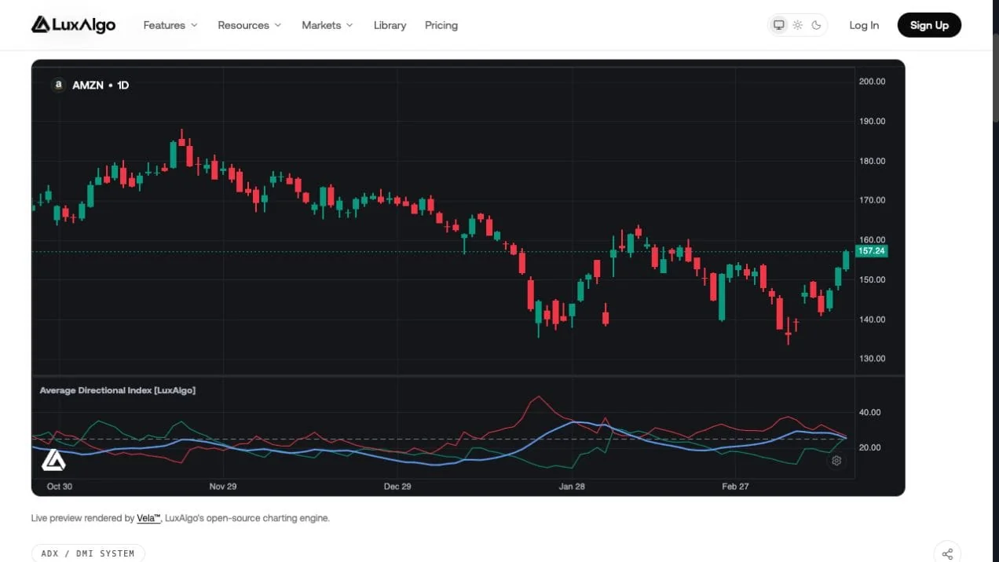Screen dimensions: 999x562
Task: Click the 40.00 indicator axis label
Action: tap(870, 412)
